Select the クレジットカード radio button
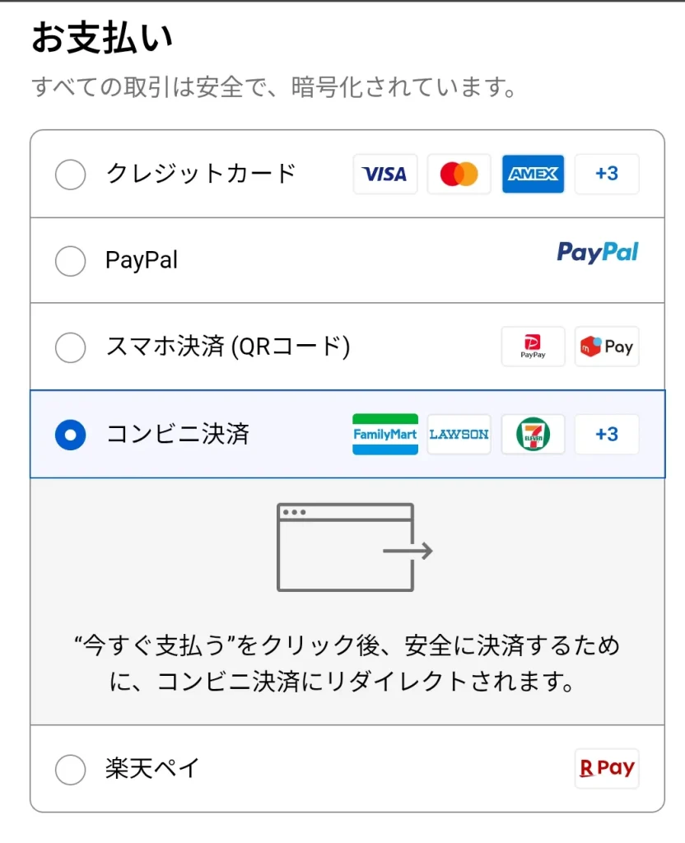685x843 pixels. click(70, 174)
